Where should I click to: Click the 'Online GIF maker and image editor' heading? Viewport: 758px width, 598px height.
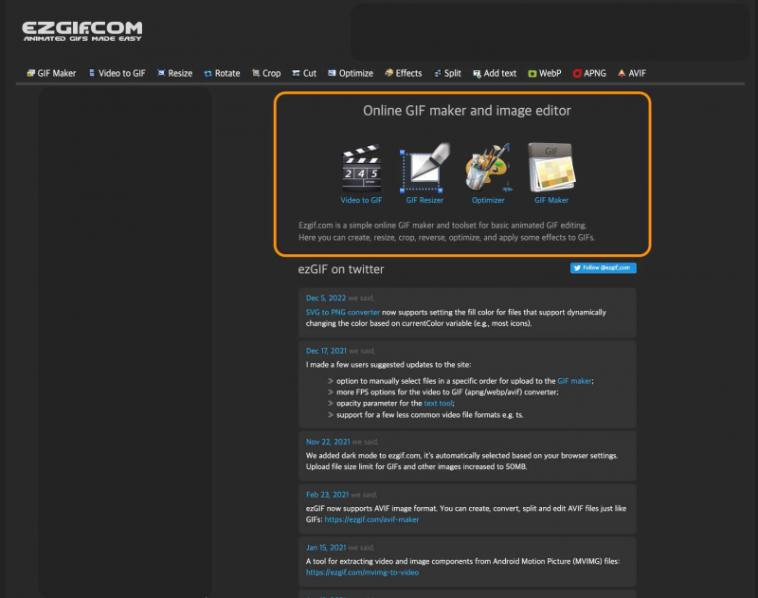point(467,111)
